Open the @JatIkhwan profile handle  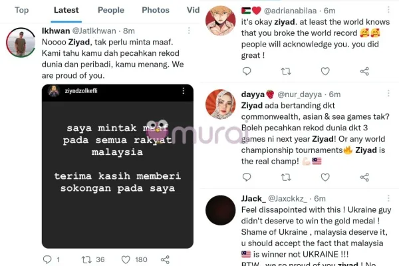[94, 31]
